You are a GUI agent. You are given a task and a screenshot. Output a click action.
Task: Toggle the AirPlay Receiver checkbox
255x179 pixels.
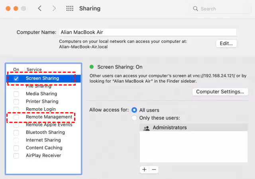16,156
